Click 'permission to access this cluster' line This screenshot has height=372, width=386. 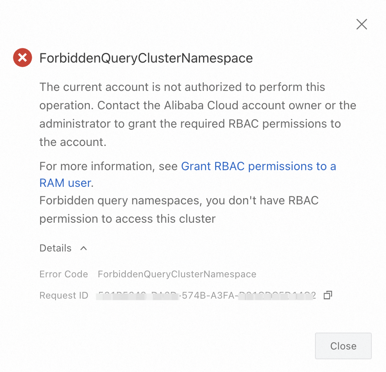(127, 219)
